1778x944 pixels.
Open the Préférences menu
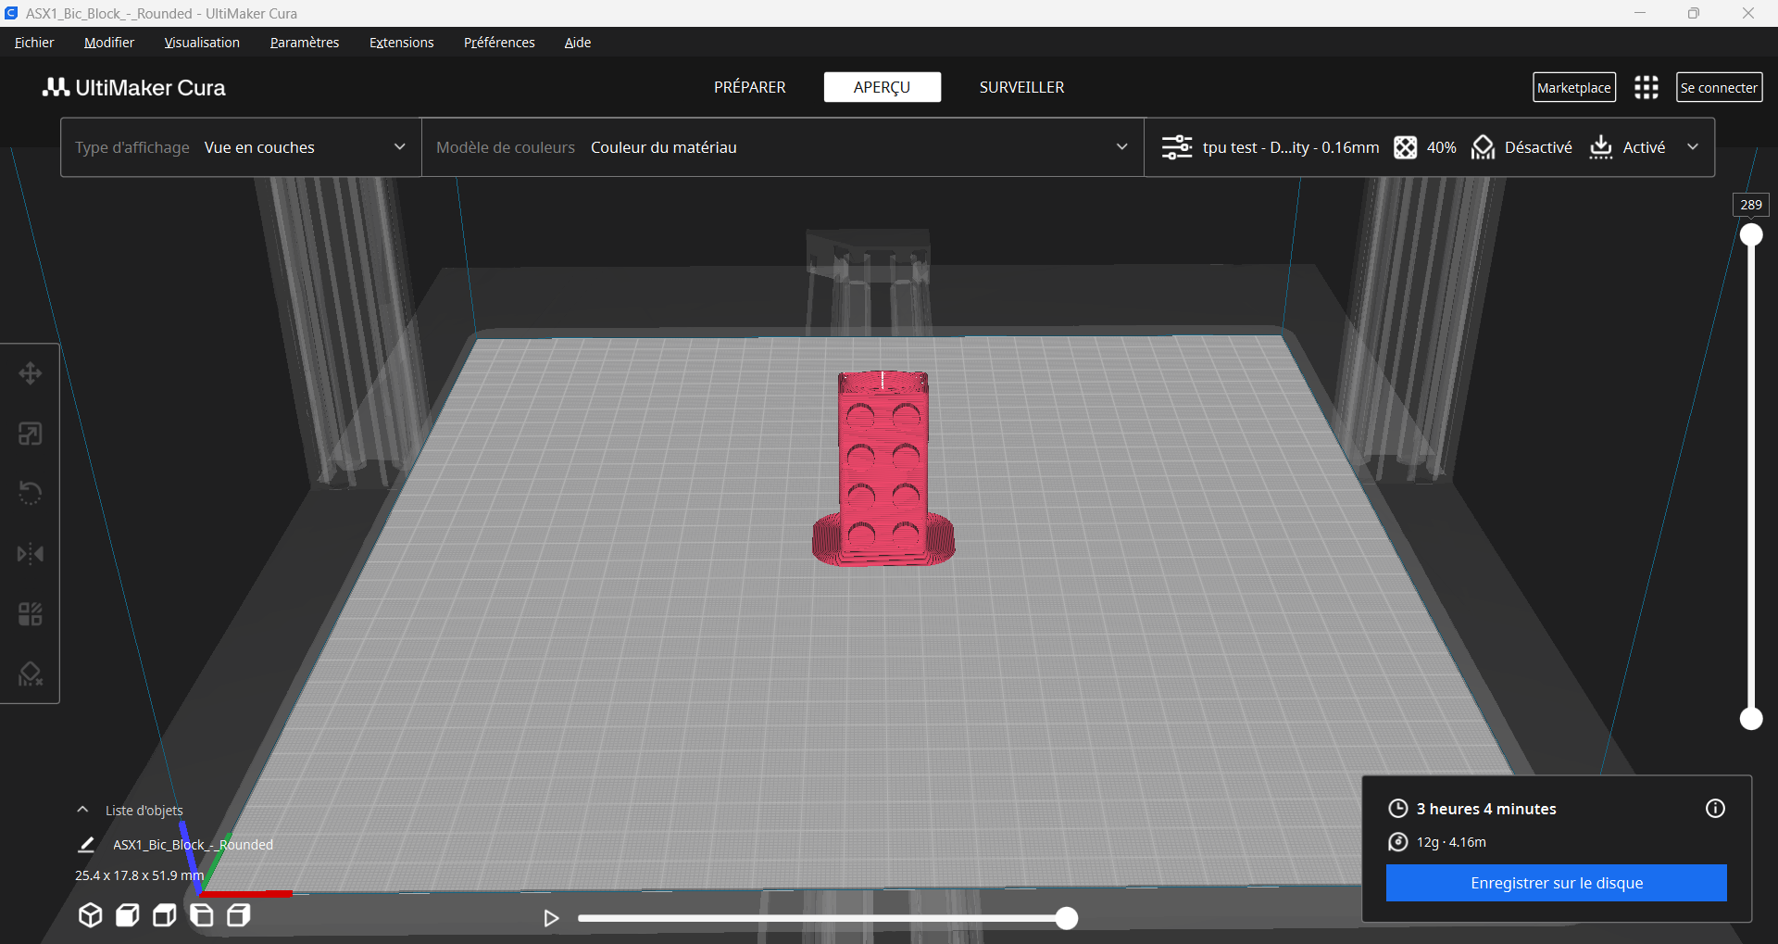coord(499,43)
